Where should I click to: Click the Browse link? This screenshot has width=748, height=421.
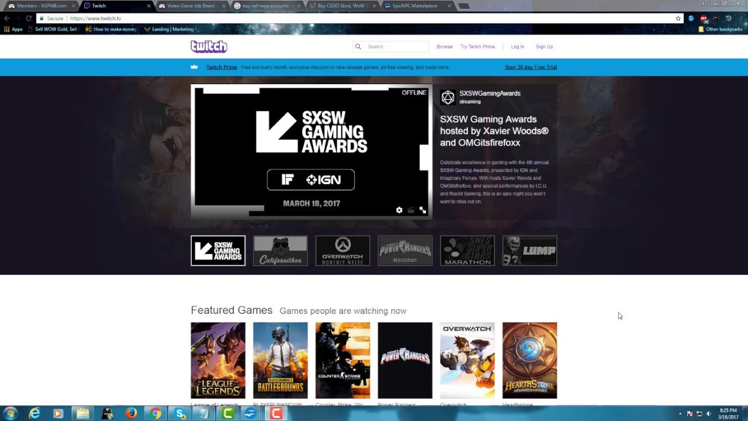pyautogui.click(x=444, y=47)
